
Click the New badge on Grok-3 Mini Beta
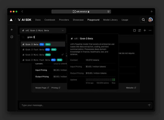[x=48, y=55]
